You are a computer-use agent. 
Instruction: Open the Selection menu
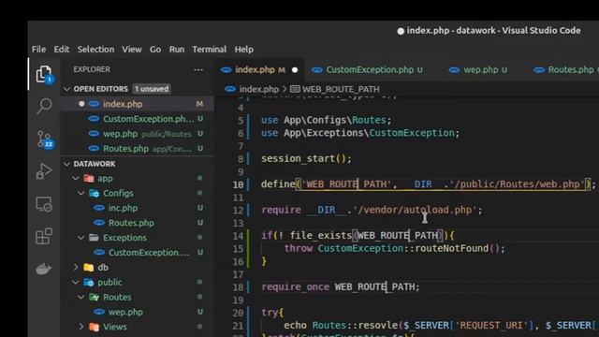[95, 50]
